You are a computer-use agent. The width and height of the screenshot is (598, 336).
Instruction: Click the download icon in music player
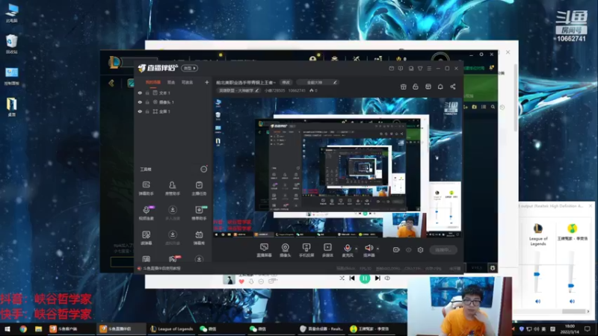coord(251,281)
